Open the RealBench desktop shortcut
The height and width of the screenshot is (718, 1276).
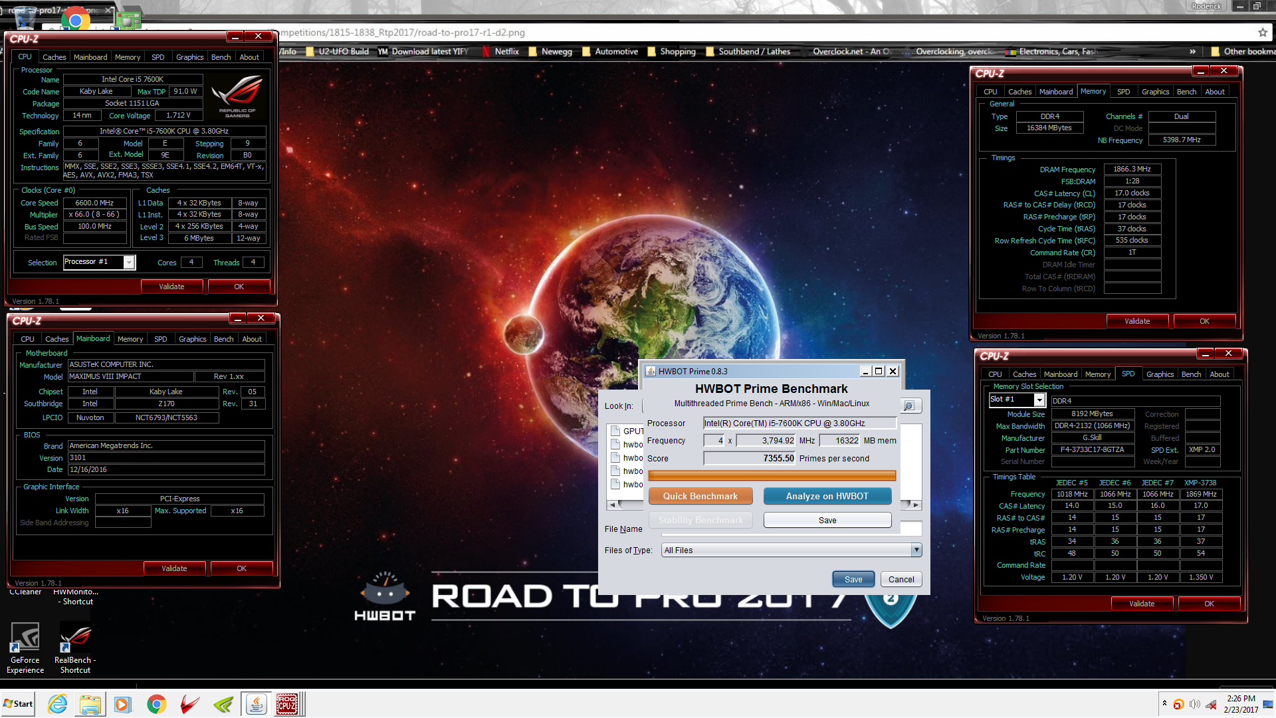tap(75, 648)
